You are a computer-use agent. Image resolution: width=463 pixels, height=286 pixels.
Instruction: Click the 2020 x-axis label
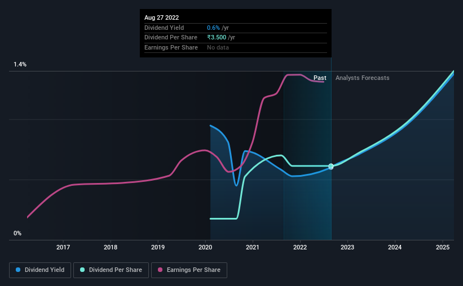pos(205,247)
